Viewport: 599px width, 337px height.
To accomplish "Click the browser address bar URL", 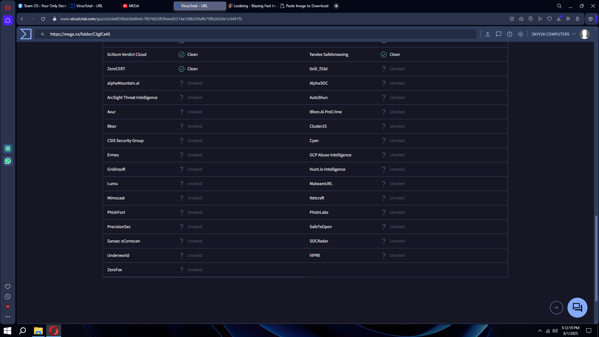I will [151, 19].
